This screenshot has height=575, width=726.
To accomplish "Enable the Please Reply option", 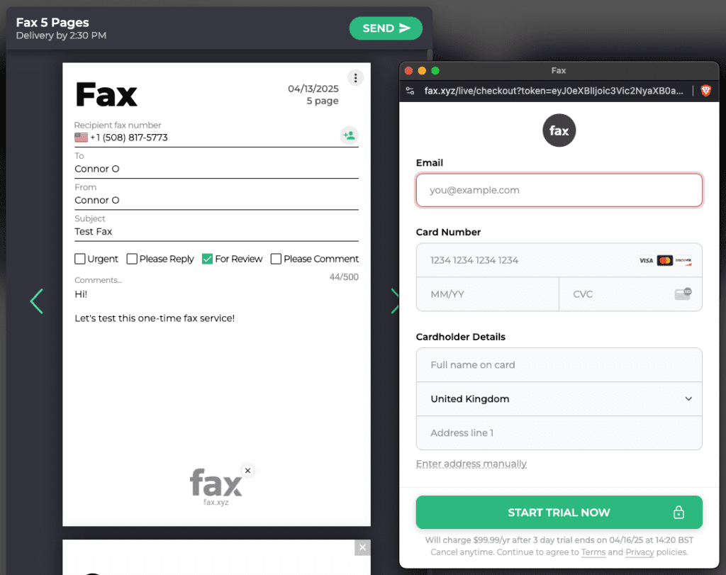I will coord(131,259).
